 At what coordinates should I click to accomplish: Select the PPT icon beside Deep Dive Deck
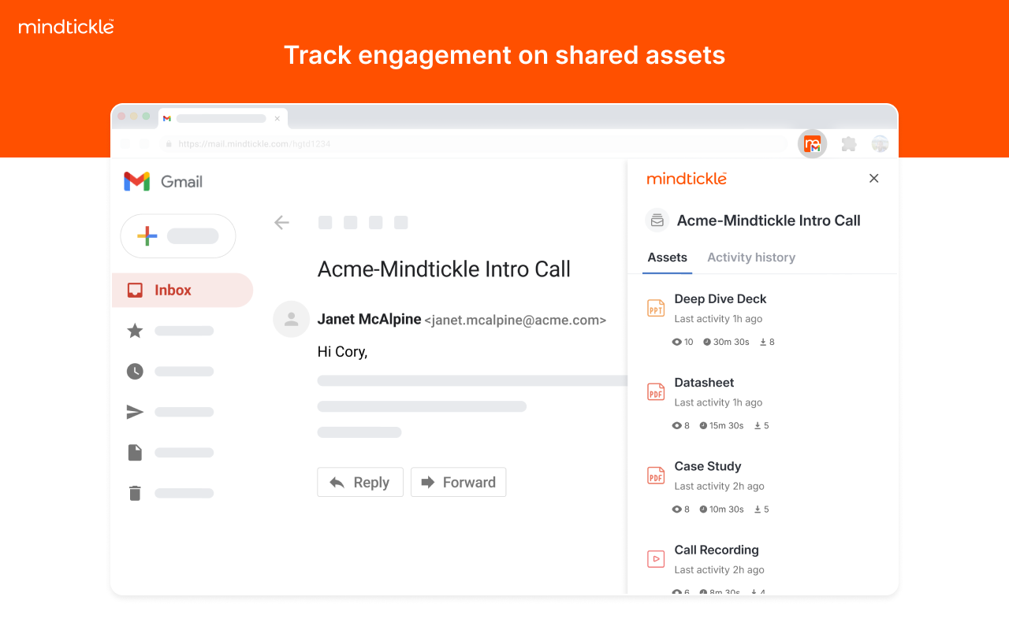655,308
